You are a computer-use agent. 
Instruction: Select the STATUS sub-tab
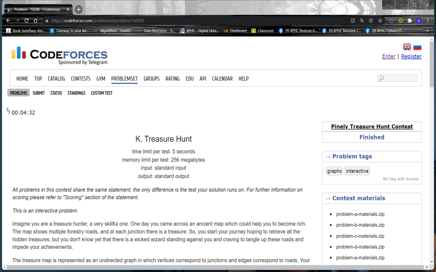coord(56,93)
